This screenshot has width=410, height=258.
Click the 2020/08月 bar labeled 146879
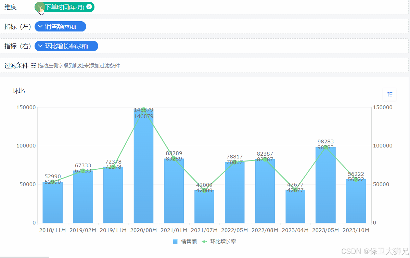pyautogui.click(x=143, y=166)
